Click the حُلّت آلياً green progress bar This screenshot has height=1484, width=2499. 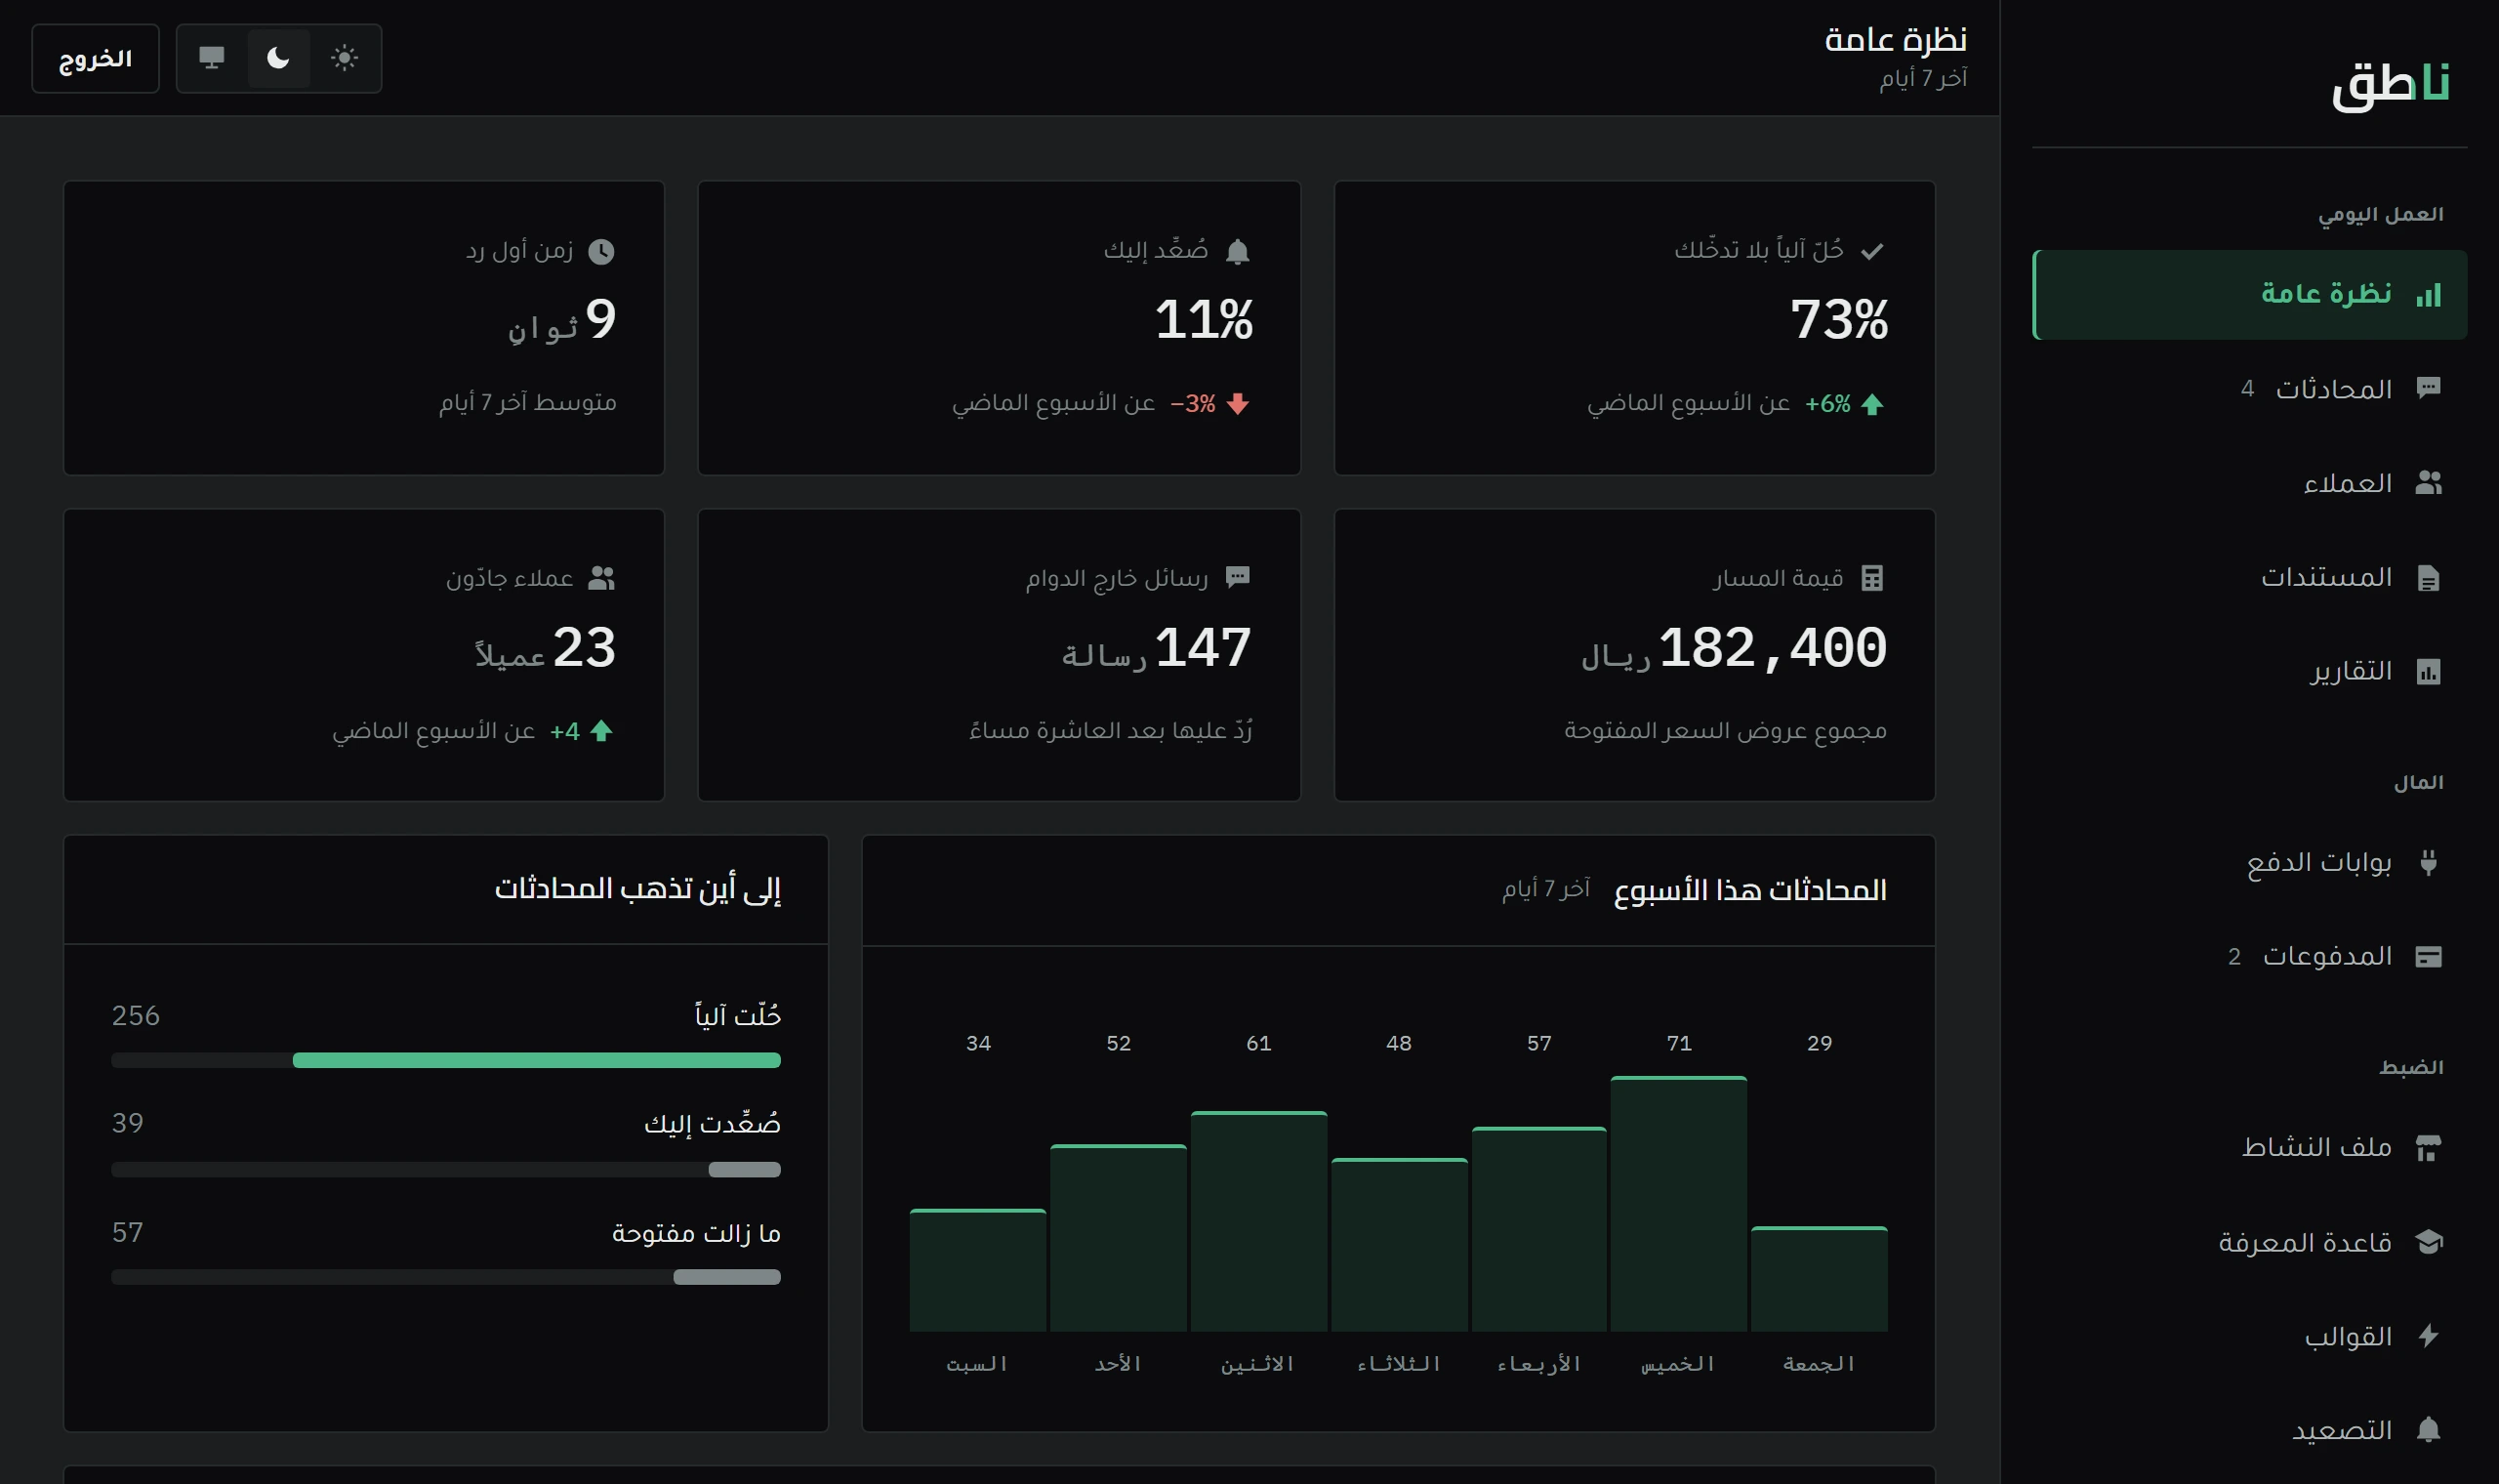pyautogui.click(x=536, y=1060)
